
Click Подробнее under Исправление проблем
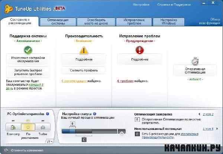tap(140, 59)
